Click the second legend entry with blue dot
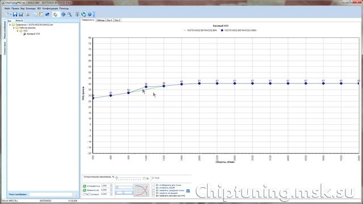 point(238,30)
